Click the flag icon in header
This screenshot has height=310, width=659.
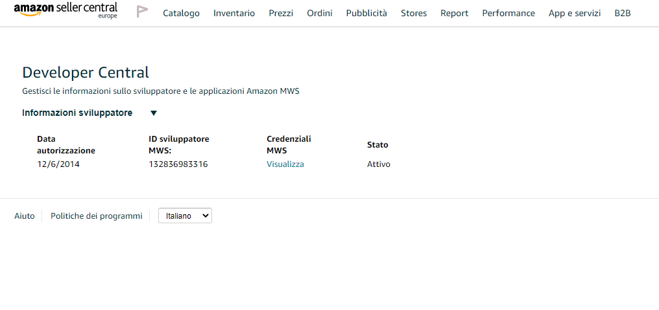tap(143, 12)
